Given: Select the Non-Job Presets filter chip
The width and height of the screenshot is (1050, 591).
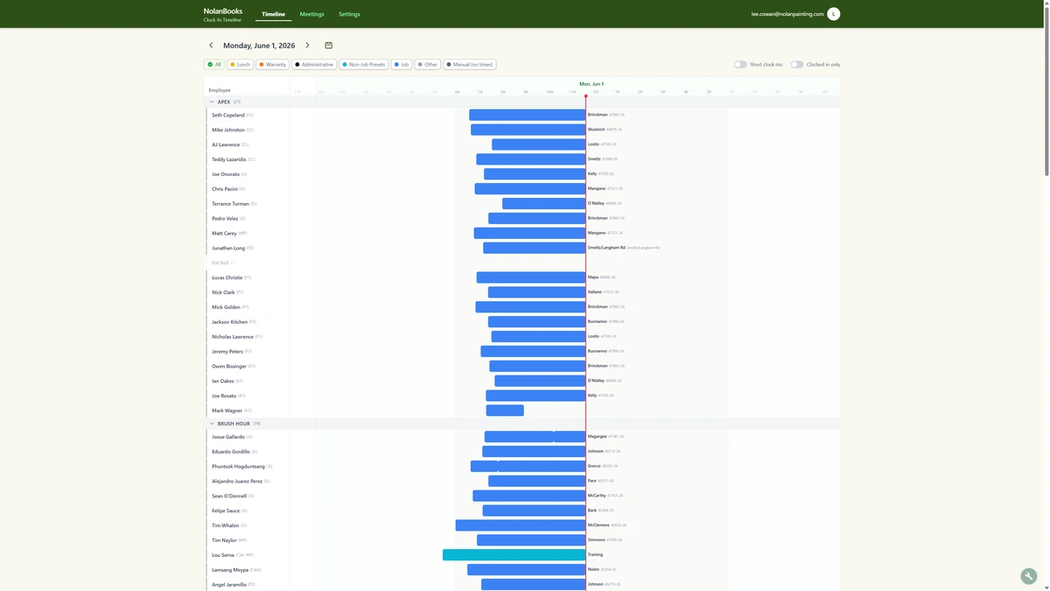Looking at the screenshot, I should [364, 64].
